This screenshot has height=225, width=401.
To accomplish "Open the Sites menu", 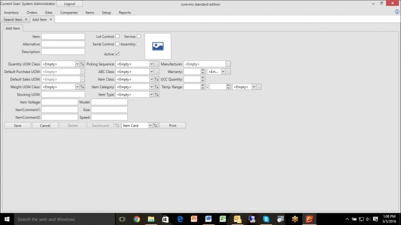I will (49, 12).
